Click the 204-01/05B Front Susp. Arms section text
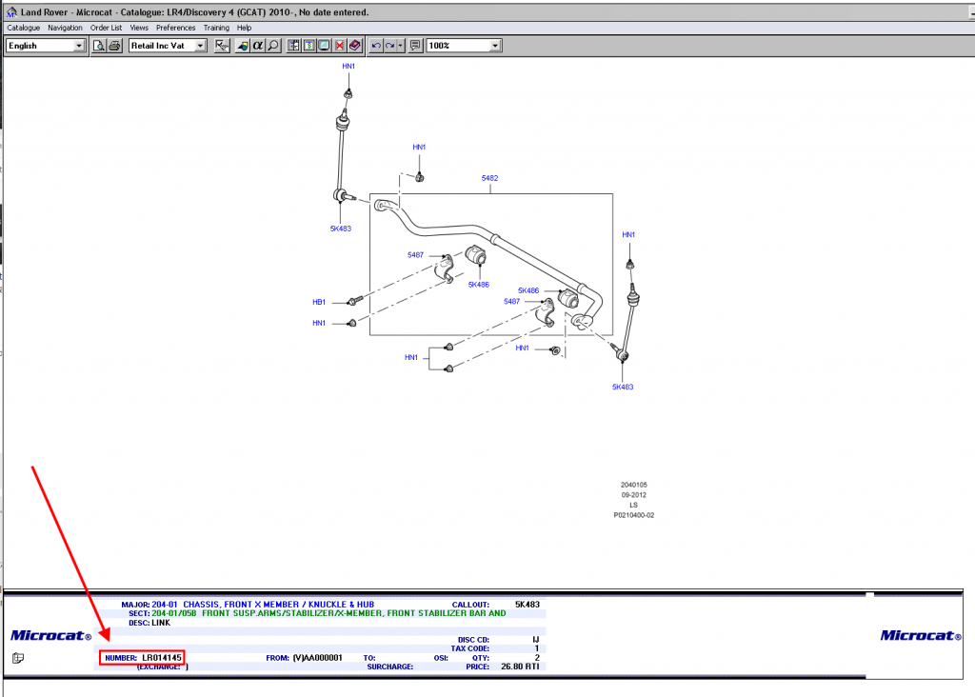The height and width of the screenshot is (697, 975). pyautogui.click(x=328, y=613)
